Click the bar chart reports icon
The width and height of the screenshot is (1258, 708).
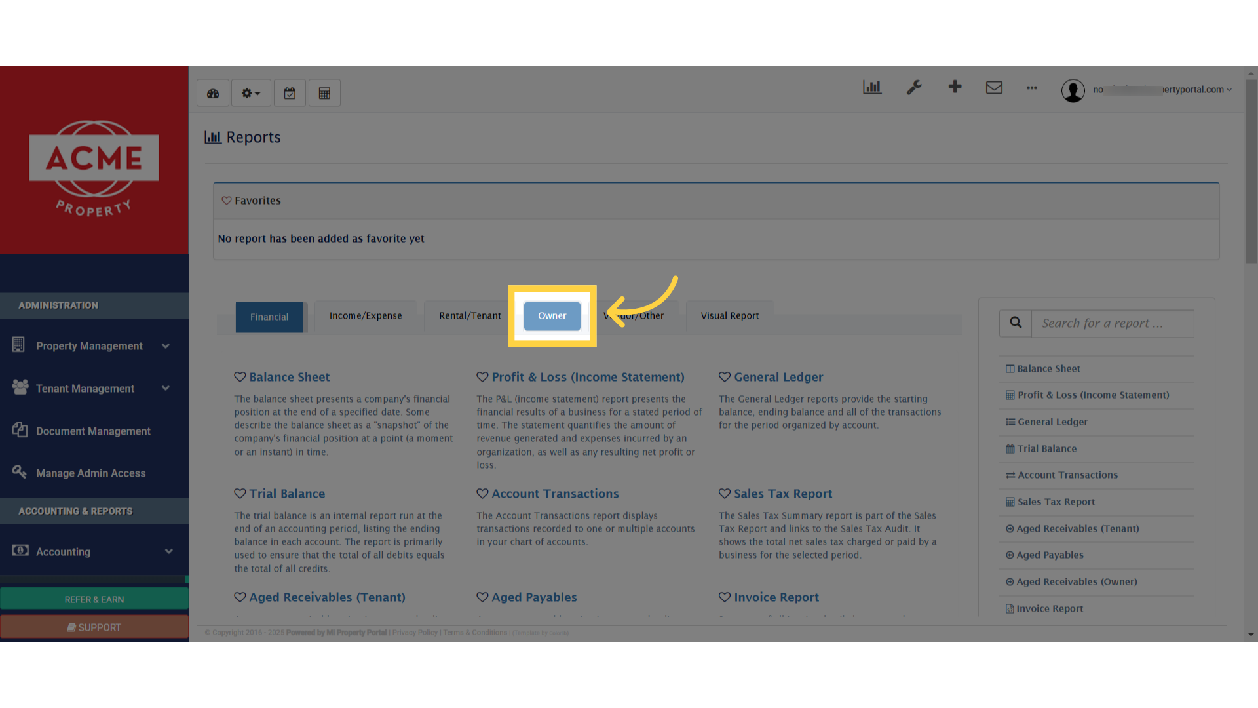871,87
